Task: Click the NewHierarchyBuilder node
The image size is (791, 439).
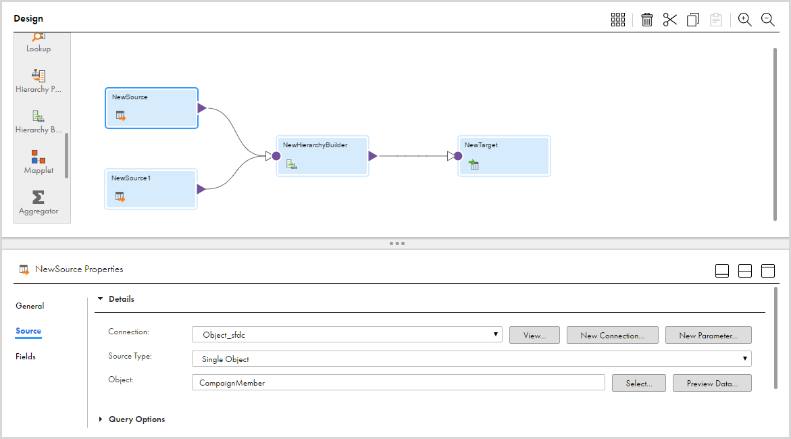Action: tap(322, 156)
